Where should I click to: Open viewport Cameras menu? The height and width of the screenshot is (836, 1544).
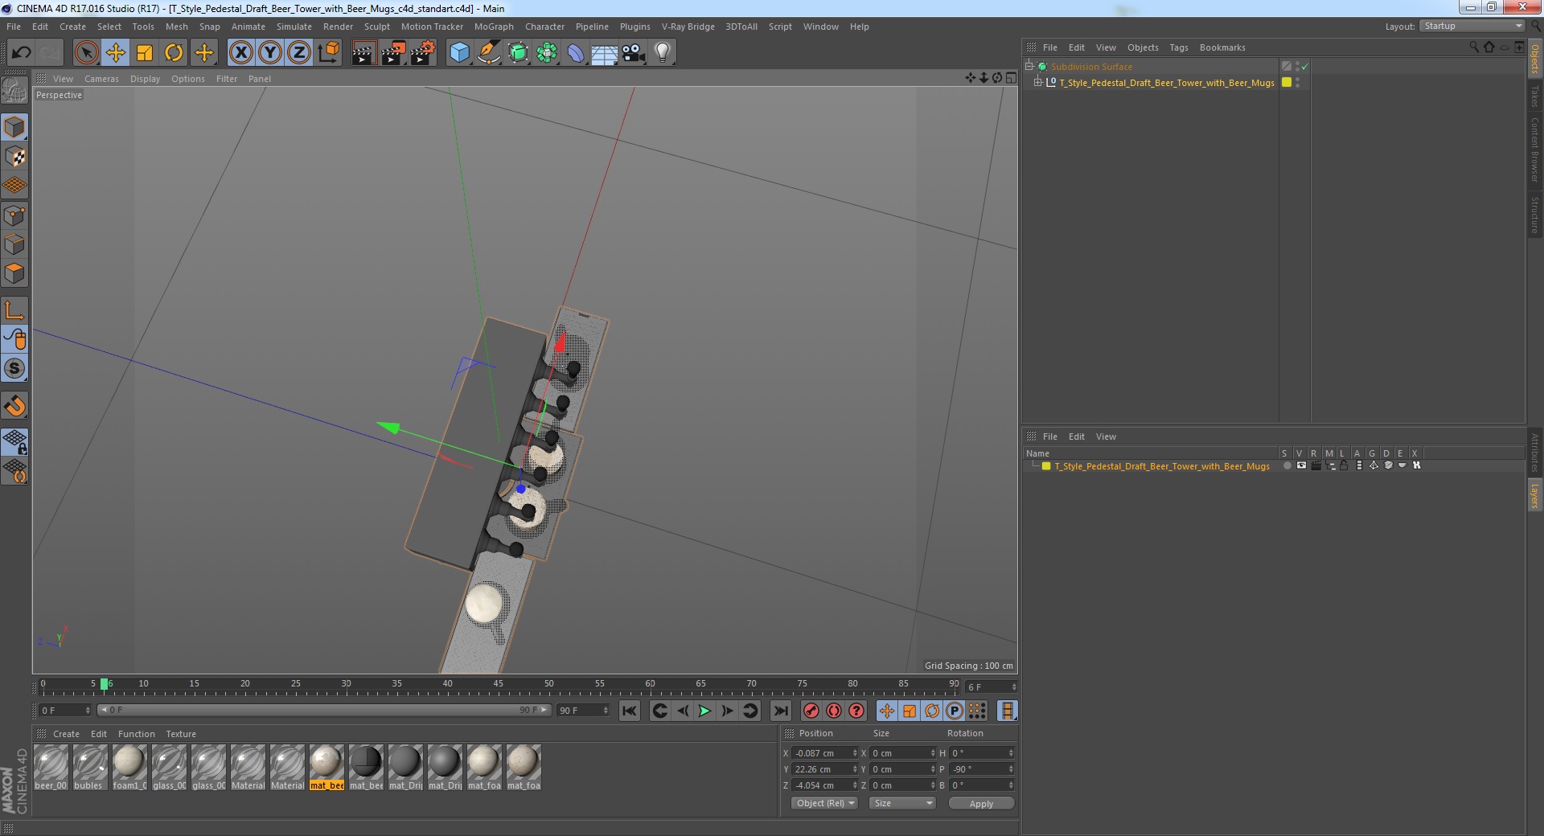(101, 79)
